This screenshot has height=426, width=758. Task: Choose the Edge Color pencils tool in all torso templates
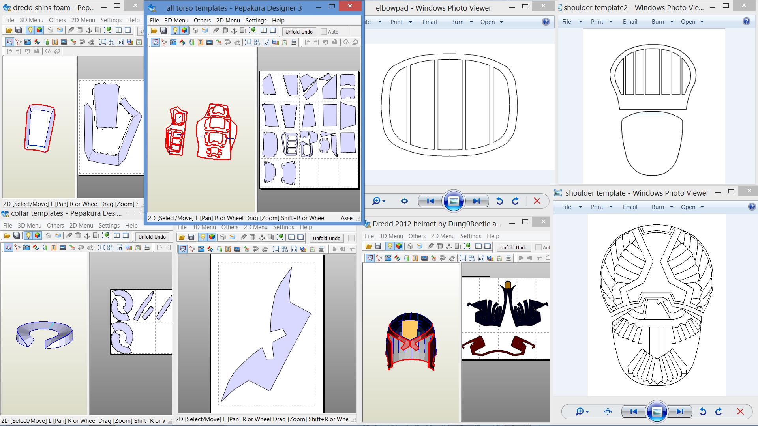tap(182, 42)
